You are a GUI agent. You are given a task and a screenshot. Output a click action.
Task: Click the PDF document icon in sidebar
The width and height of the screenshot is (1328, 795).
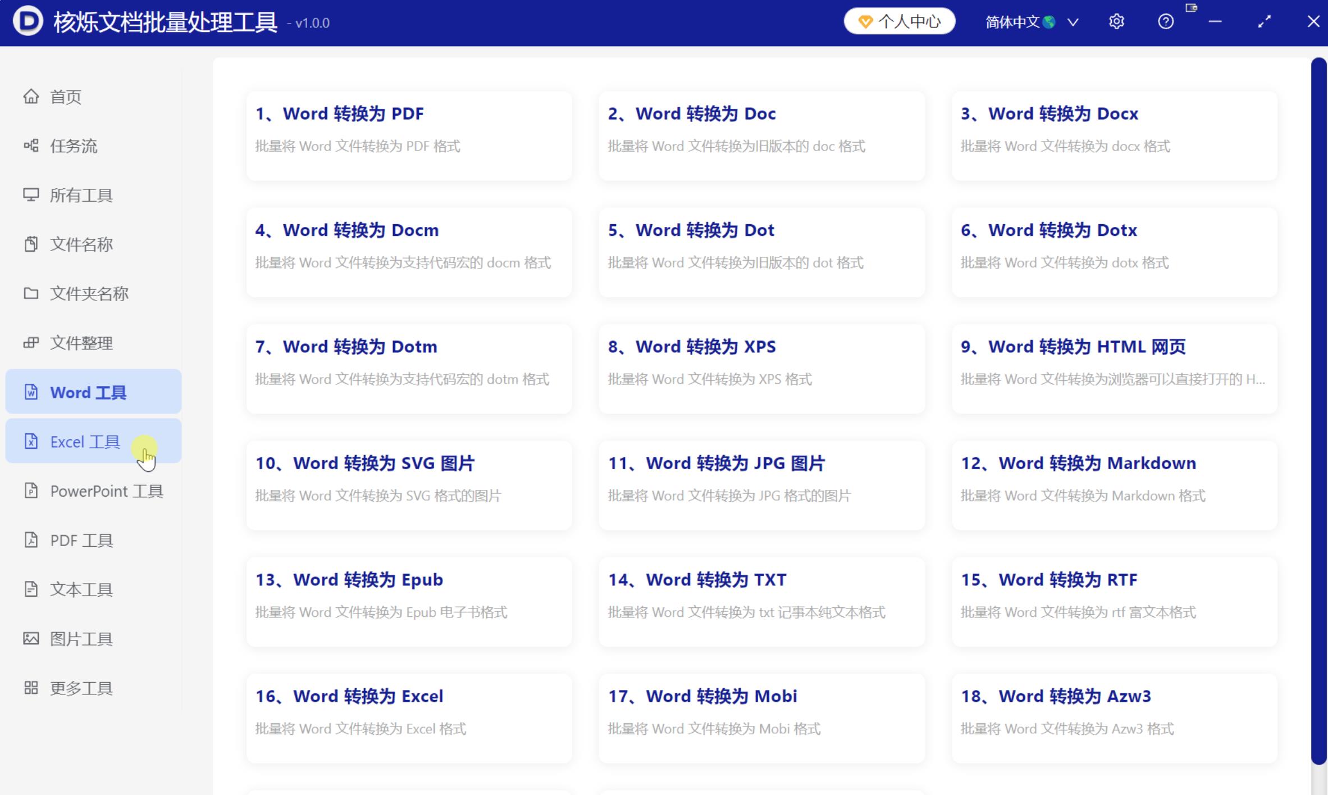pos(31,540)
